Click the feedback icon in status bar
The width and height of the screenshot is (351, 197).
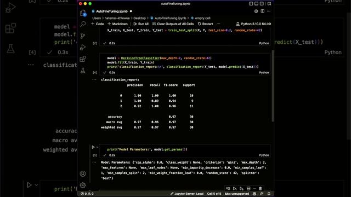point(262,194)
